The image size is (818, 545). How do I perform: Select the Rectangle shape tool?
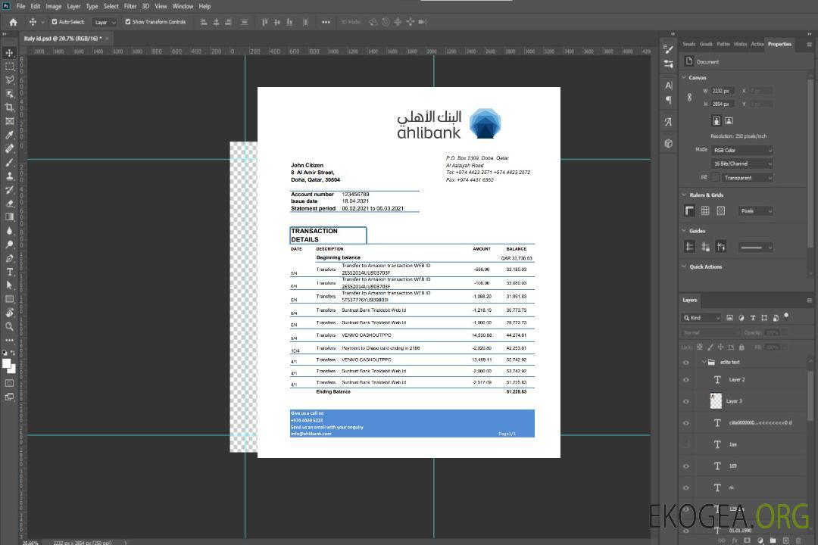9,299
